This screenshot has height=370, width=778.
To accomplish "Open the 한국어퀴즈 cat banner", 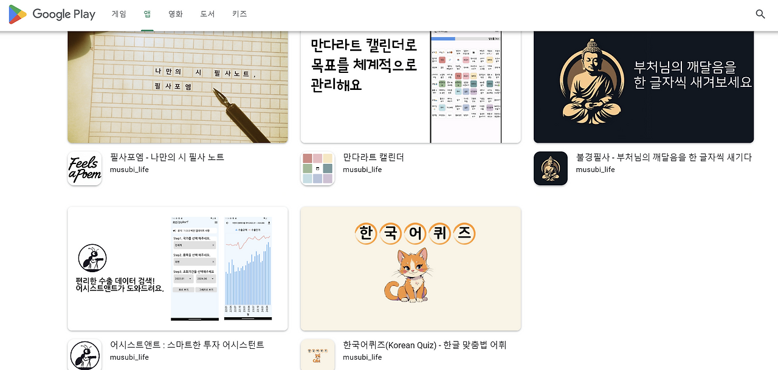I will (x=411, y=269).
